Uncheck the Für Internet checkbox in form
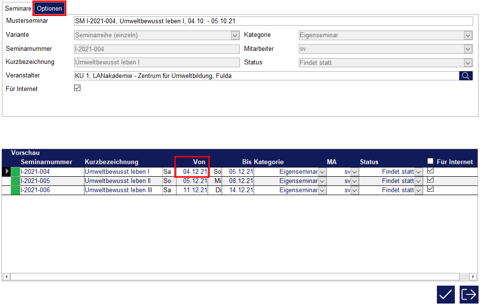 click(77, 88)
